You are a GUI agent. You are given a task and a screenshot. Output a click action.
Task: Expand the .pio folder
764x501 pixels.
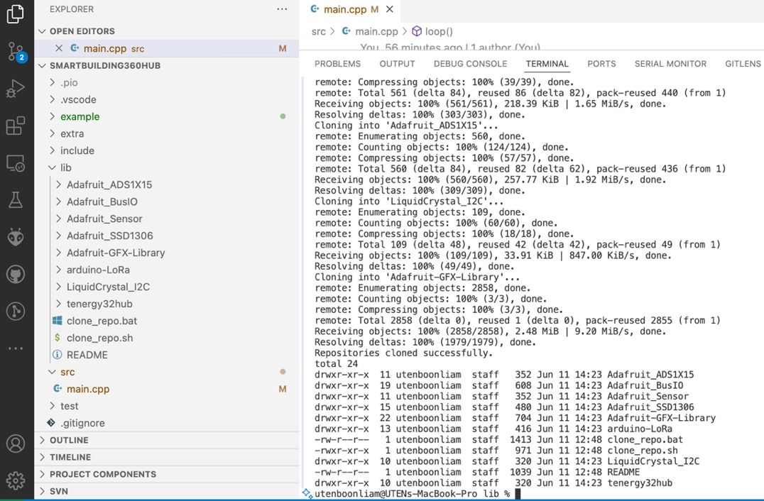click(167, 83)
